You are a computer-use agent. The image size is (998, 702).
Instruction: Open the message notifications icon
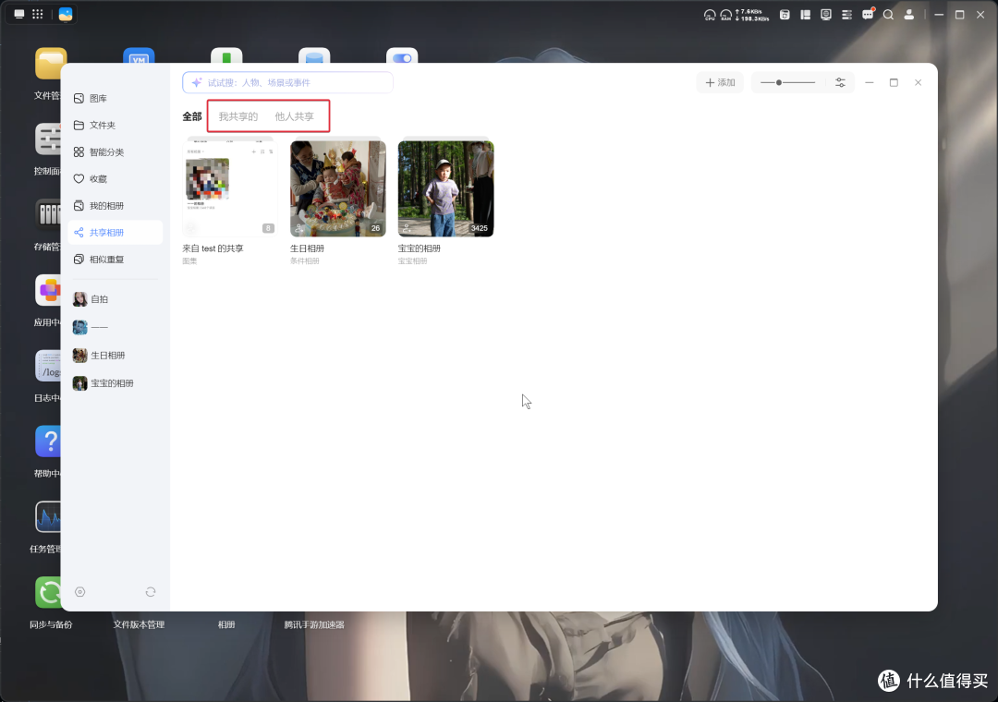tap(868, 15)
